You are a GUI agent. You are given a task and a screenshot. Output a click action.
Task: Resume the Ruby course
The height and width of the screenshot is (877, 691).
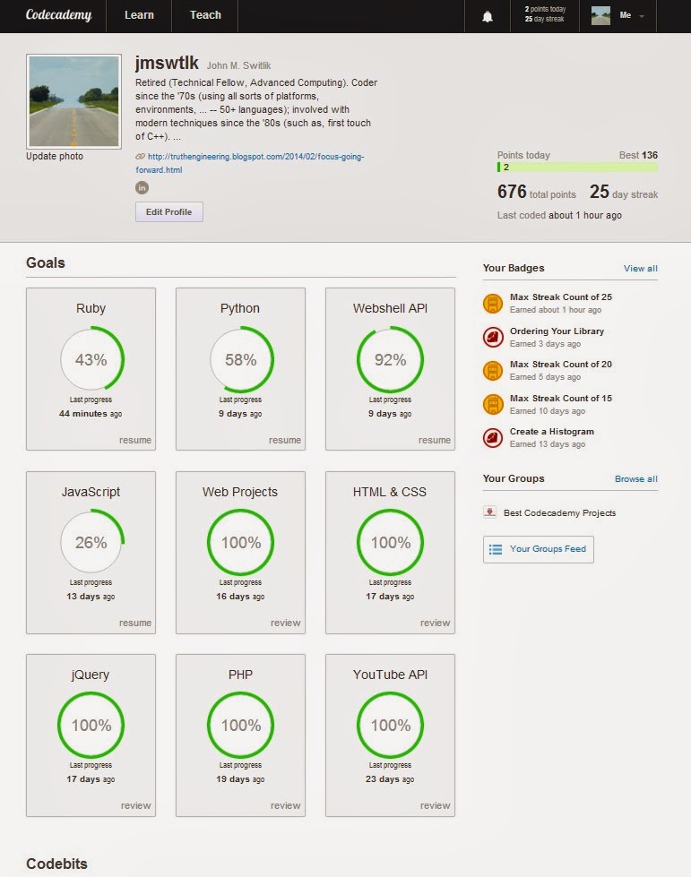tap(134, 440)
